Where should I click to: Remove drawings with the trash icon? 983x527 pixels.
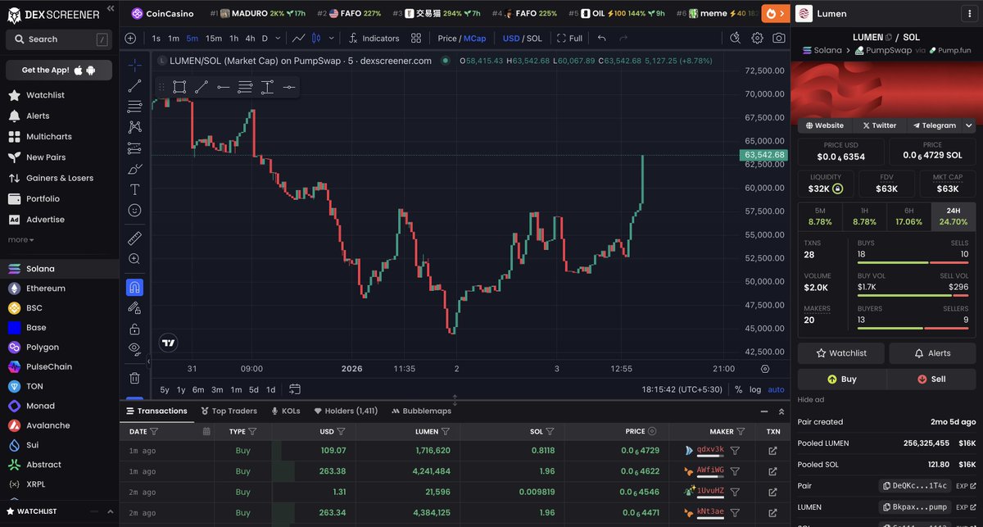(x=135, y=378)
